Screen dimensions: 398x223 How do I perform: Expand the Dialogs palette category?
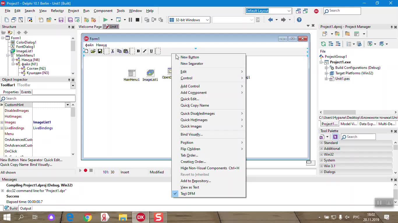click(x=322, y=172)
